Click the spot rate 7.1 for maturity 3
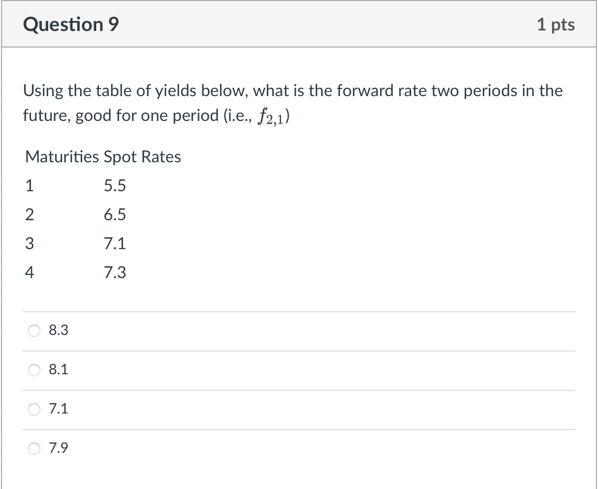 [x=115, y=243]
